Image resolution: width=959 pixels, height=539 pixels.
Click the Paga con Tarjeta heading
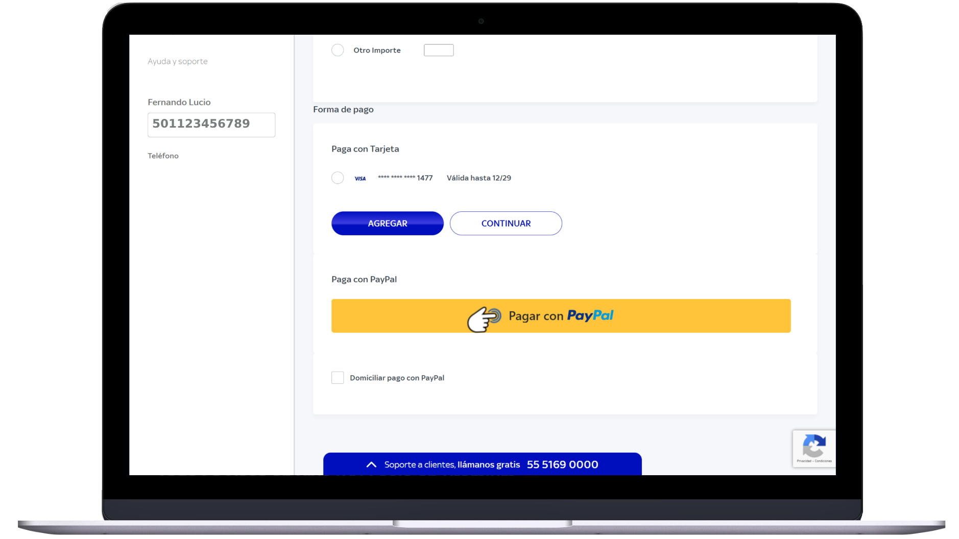coord(365,149)
